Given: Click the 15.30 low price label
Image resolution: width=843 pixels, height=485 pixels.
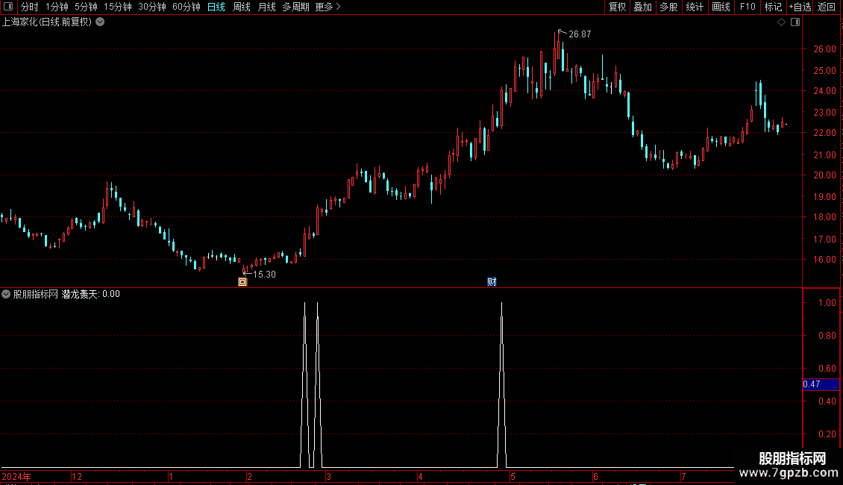Looking at the screenshot, I should [x=264, y=275].
